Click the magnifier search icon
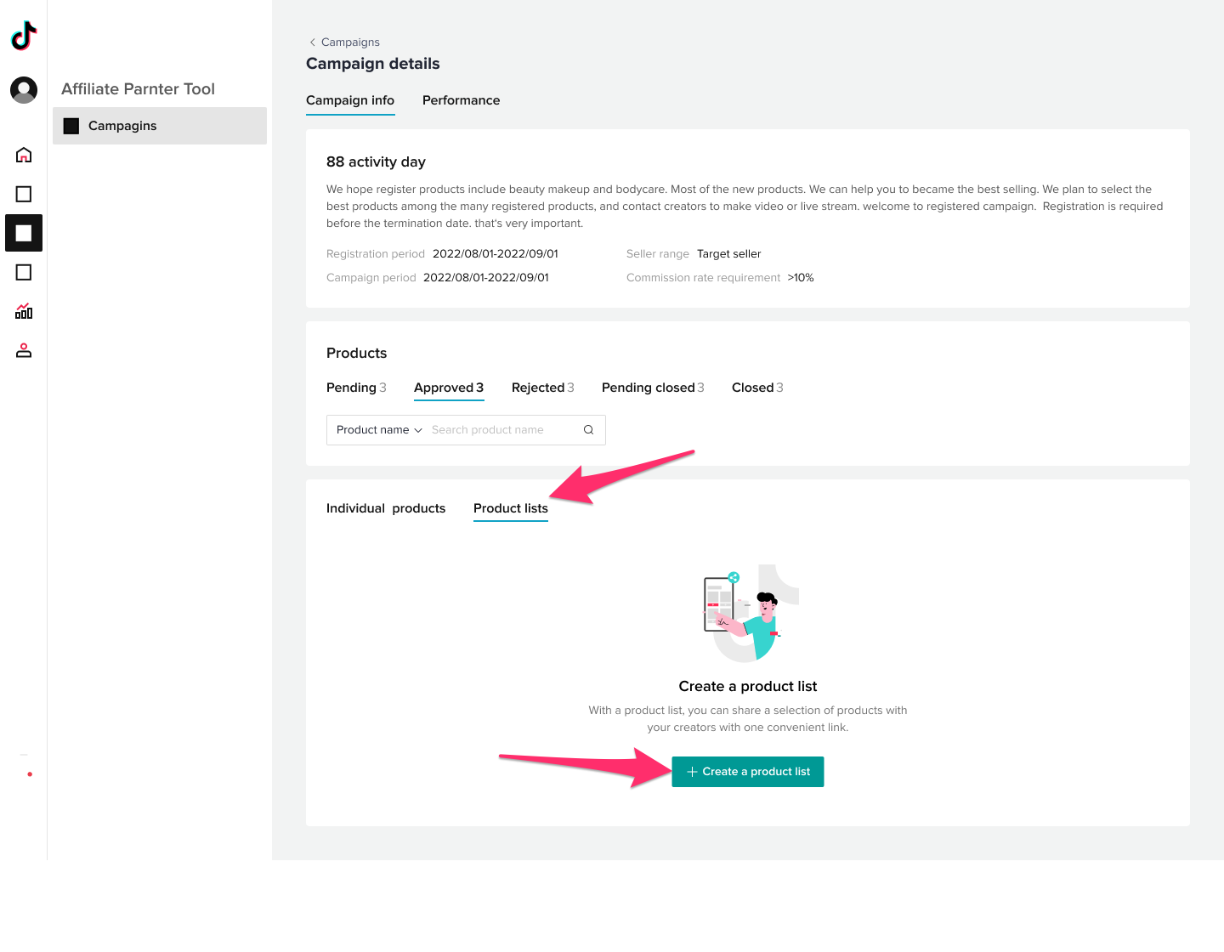The height and width of the screenshot is (952, 1224). pyautogui.click(x=588, y=430)
